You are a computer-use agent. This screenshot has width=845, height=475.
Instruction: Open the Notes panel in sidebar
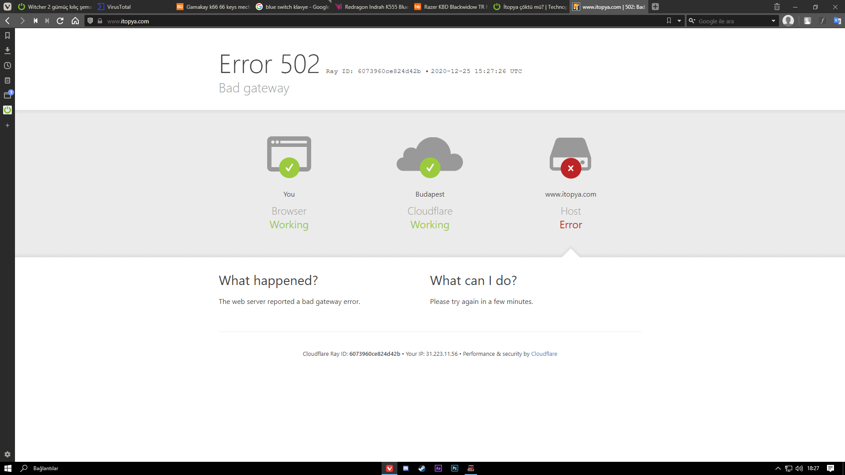[x=7, y=80]
